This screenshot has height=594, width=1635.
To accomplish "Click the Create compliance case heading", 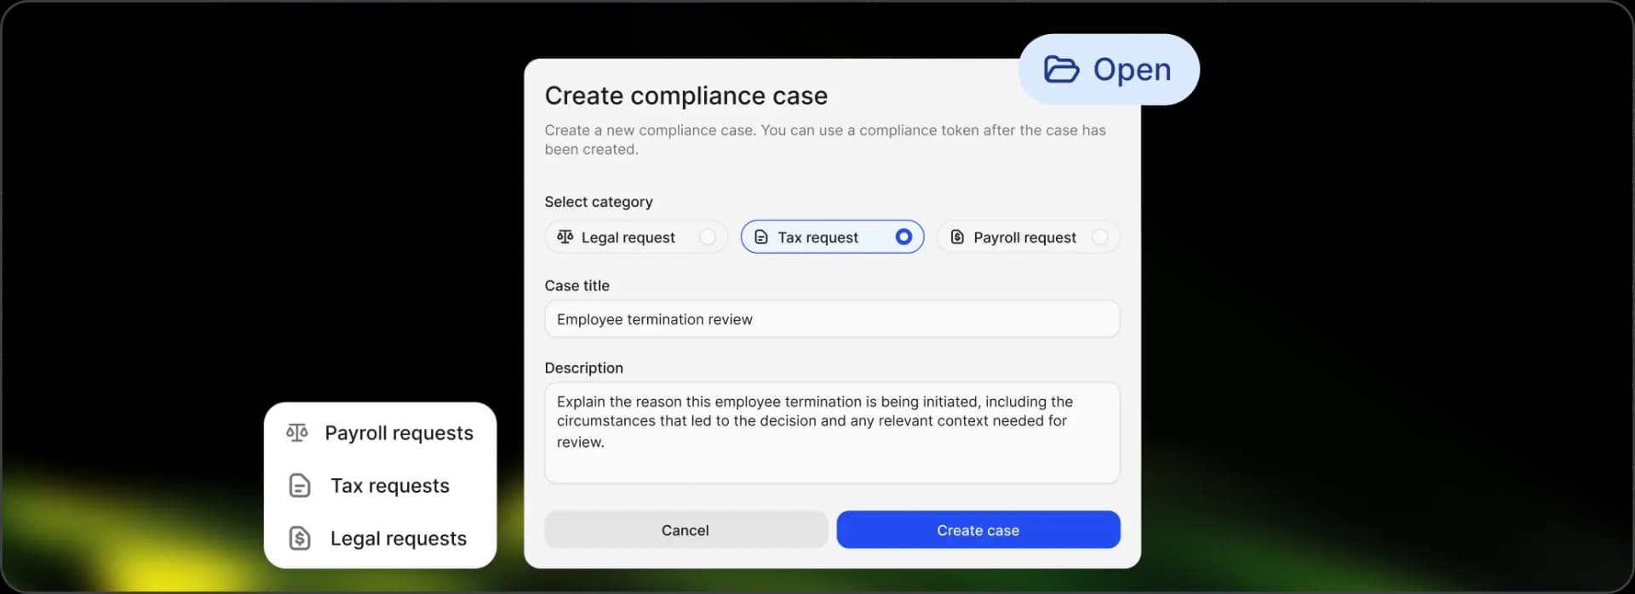I will tap(686, 95).
